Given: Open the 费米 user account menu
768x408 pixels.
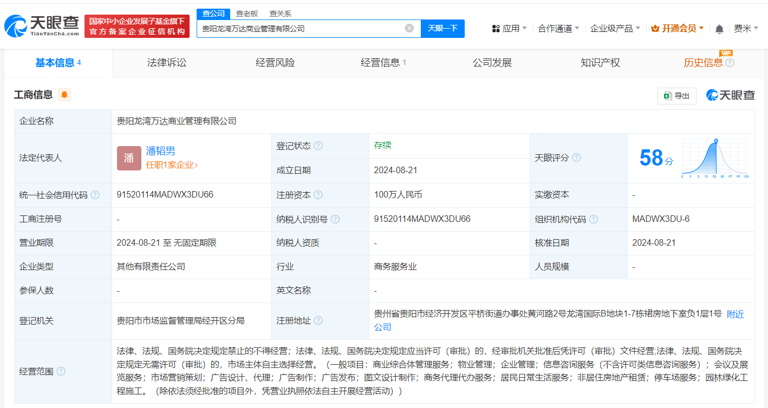Looking at the screenshot, I should (x=745, y=29).
